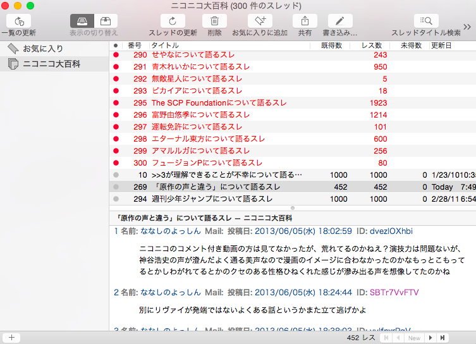Select thread 269 「原作の声と違う」
The image size is (476, 344).
click(293, 187)
